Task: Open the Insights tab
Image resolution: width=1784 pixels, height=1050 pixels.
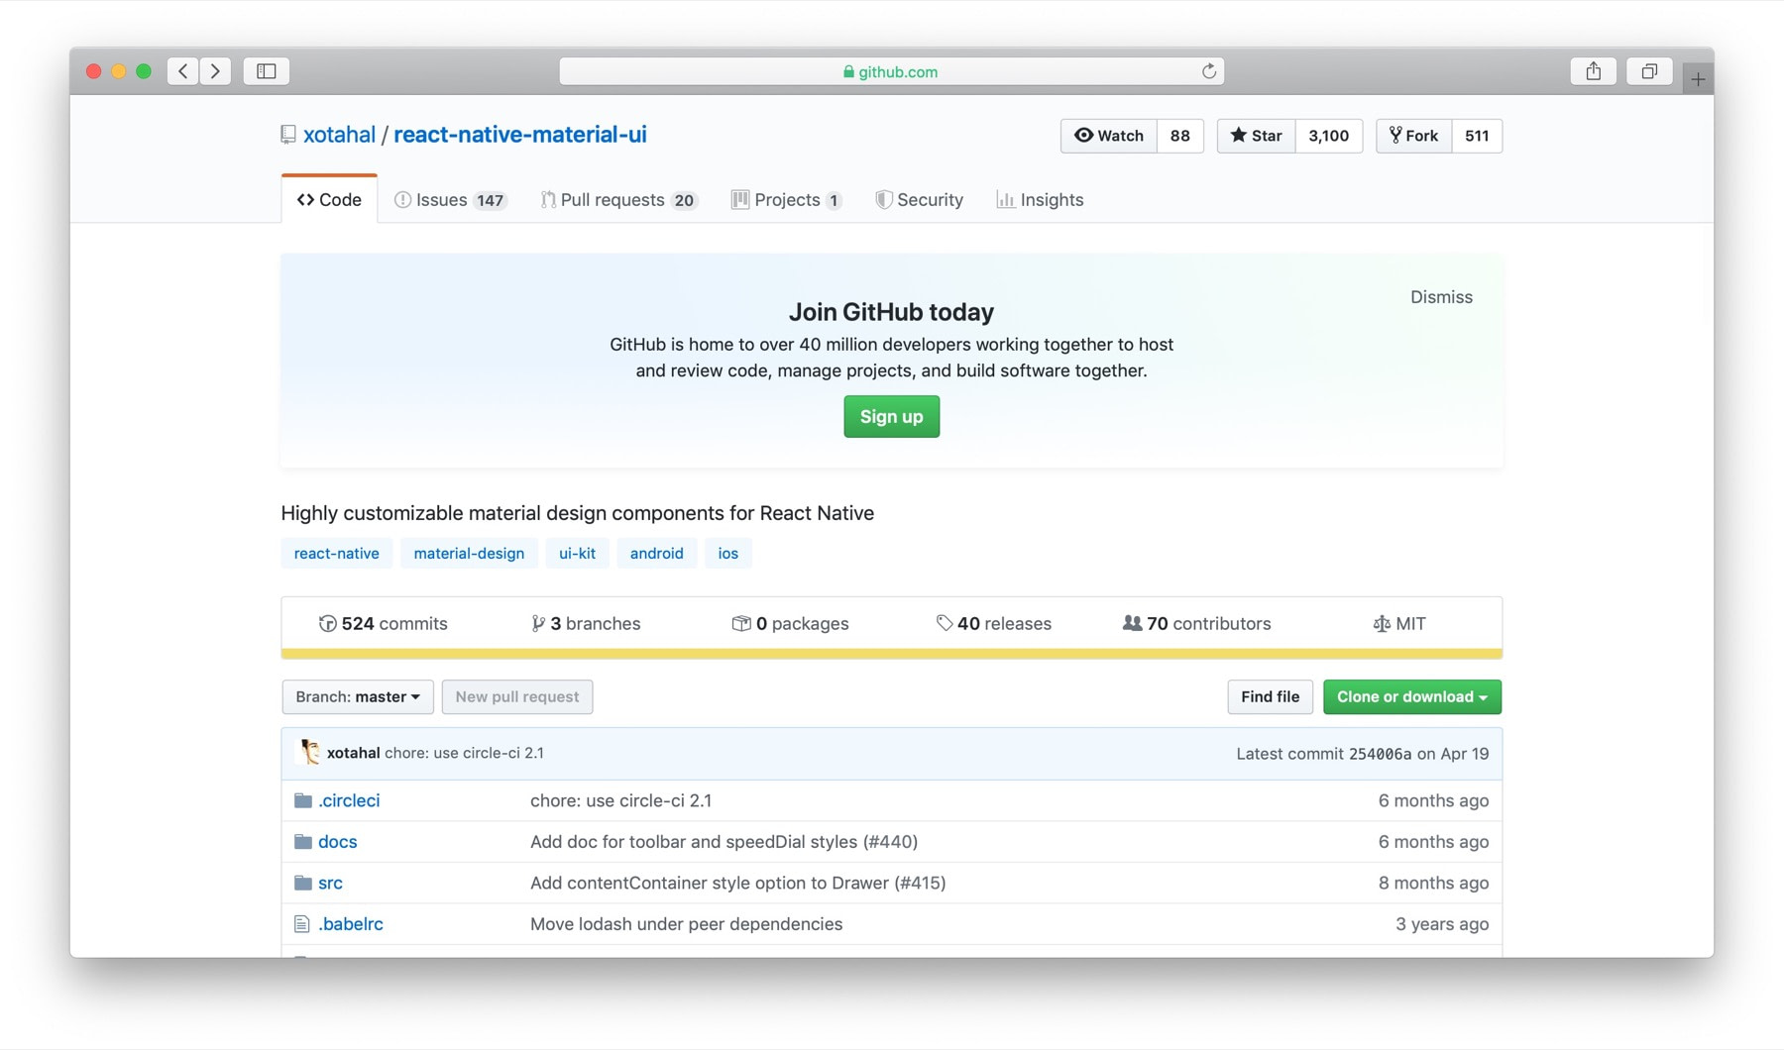Action: (1040, 199)
